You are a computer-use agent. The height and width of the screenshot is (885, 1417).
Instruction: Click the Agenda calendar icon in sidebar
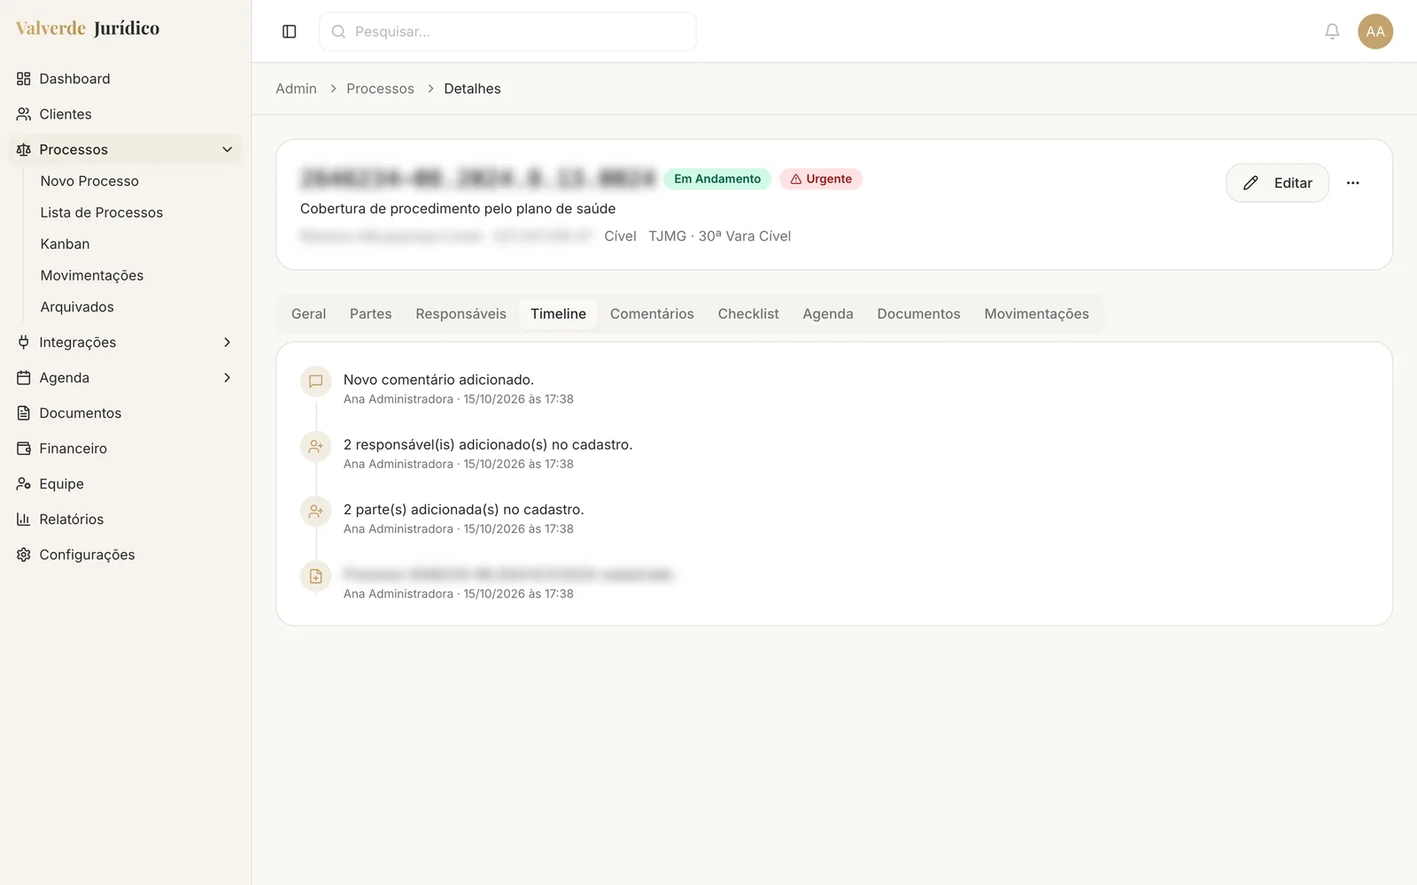24,378
